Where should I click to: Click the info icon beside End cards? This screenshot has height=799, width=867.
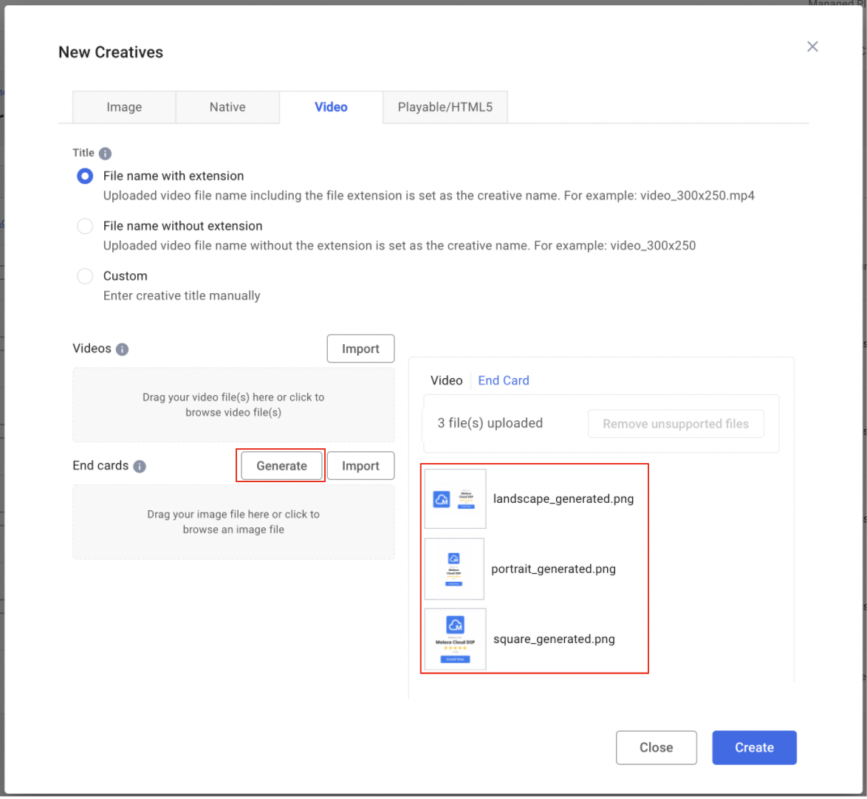tap(140, 467)
